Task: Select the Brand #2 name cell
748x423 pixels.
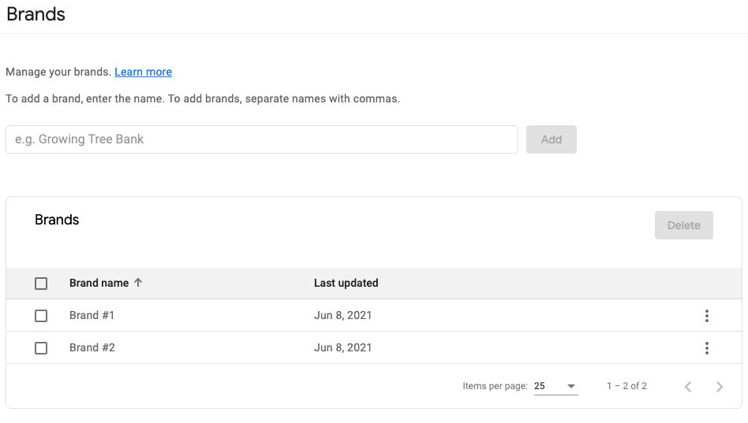Action: (x=92, y=347)
